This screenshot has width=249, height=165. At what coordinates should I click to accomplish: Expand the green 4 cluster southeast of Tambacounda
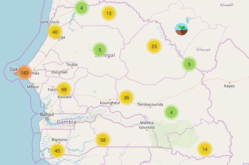coord(171,113)
